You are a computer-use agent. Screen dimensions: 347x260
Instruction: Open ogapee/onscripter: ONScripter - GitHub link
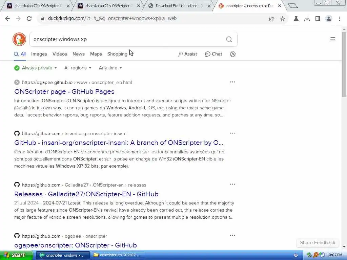[x=76, y=245]
